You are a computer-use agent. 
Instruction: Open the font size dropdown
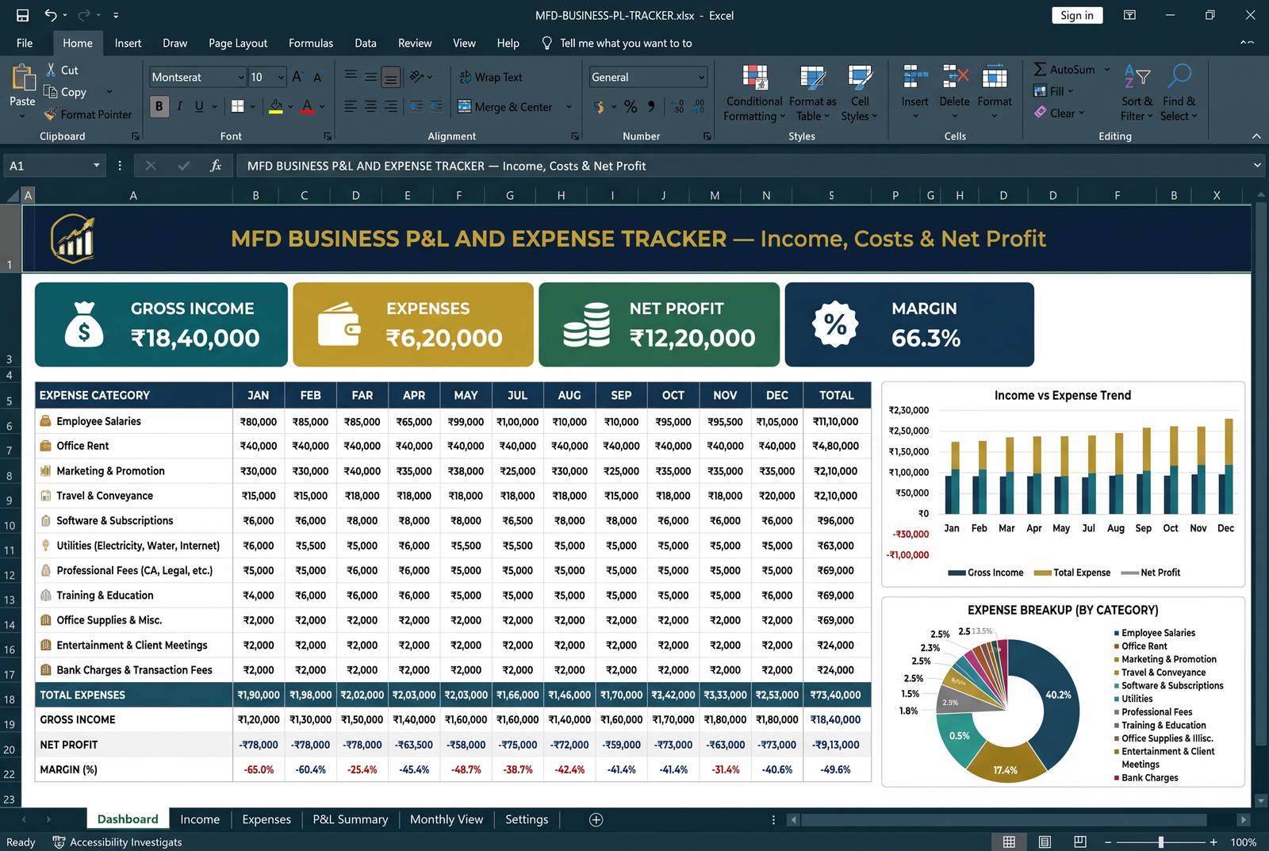coord(281,77)
